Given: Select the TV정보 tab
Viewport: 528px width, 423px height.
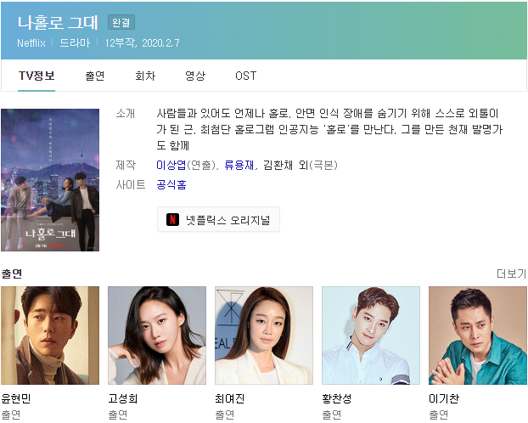Looking at the screenshot, I should tap(37, 76).
